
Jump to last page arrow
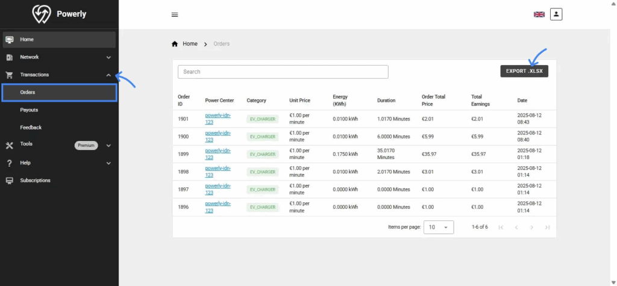547,227
